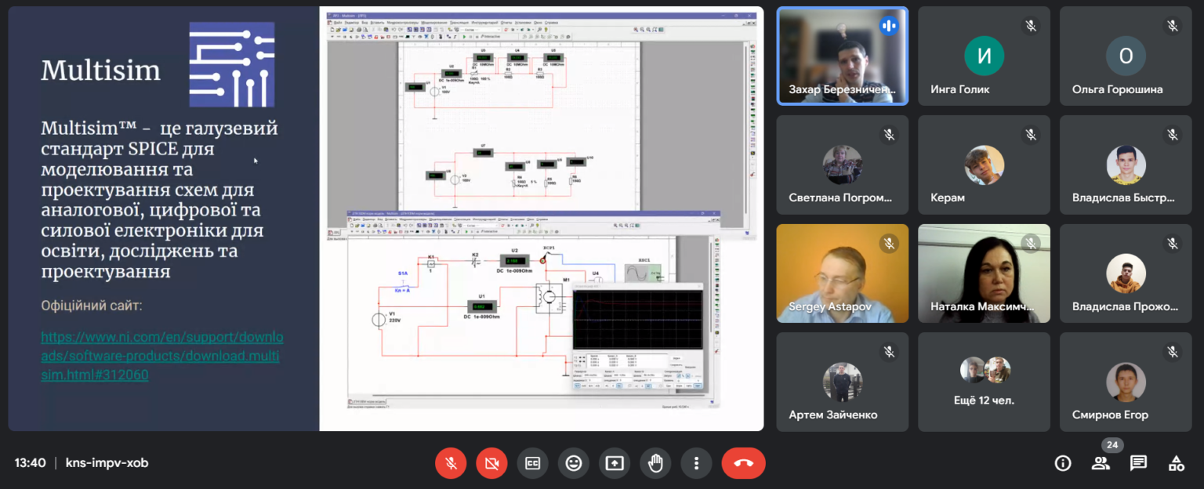This screenshot has width=1204, height=489.
Task: Select Захар Березниченко video tile
Action: pos(843,56)
